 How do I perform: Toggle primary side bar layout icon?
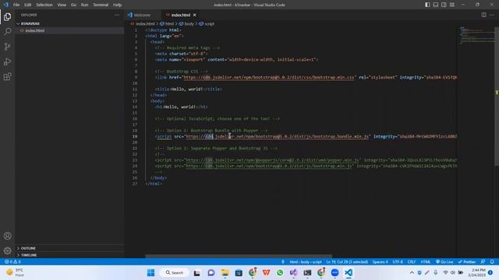tap(427, 5)
